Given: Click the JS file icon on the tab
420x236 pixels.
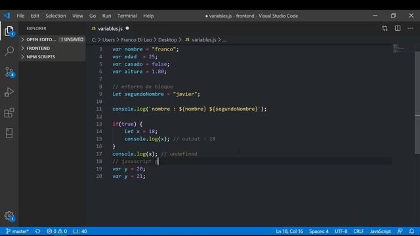Looking at the screenshot, I should (93, 28).
